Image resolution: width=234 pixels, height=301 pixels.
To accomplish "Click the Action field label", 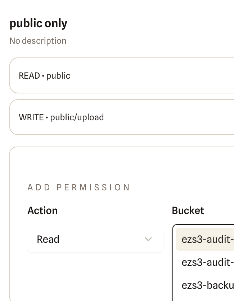I will pyautogui.click(x=42, y=210).
